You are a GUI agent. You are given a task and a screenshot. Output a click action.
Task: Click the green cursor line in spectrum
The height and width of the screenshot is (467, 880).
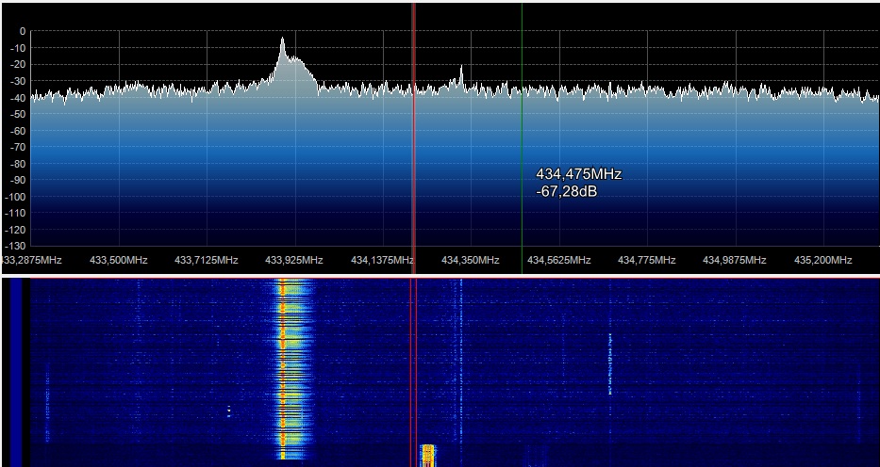tap(522, 138)
